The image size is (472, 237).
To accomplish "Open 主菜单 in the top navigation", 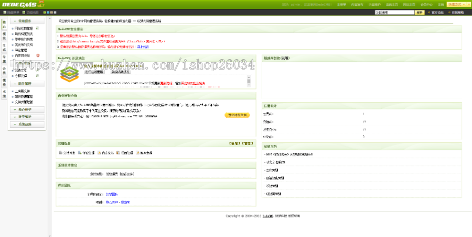I will click(341, 5).
